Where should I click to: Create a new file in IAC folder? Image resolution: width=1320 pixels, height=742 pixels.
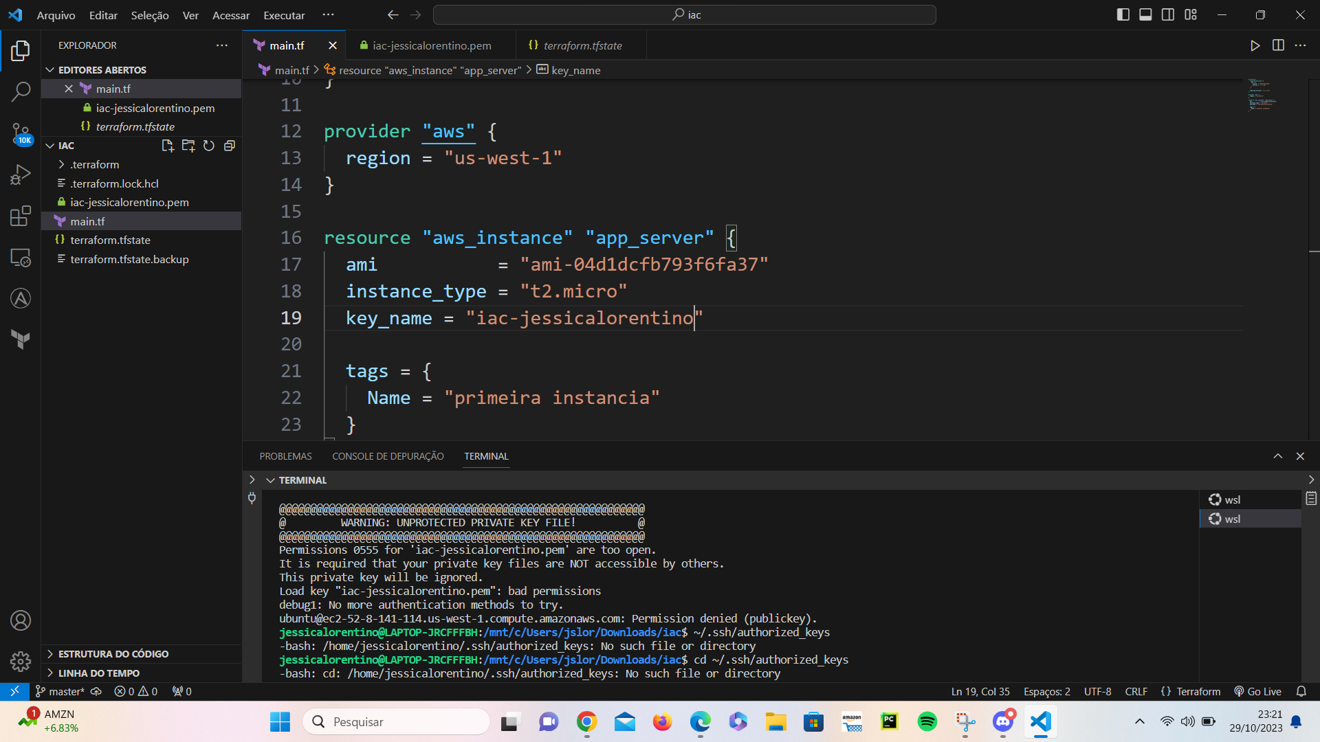168,146
